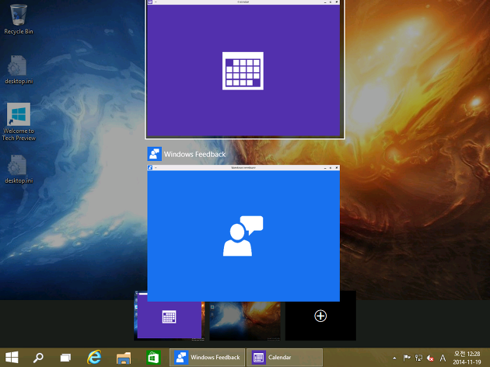Switch to Calendar taskbar button
This screenshot has width=490, height=367.
285,358
